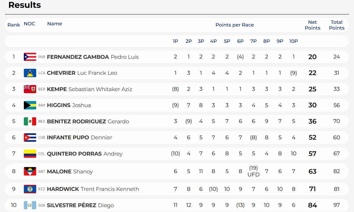Click the Saint Lucia flag icon
Viewport: 354px width, 212px height.
pyautogui.click(x=30, y=73)
